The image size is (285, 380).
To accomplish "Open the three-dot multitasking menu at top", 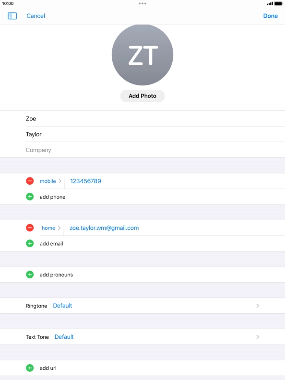I will (142, 3).
